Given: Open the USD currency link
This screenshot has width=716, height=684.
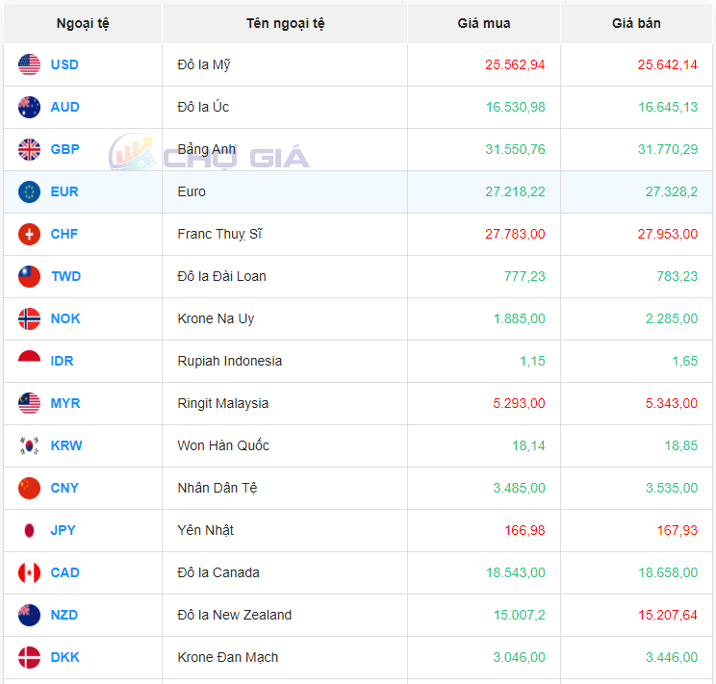Looking at the screenshot, I should 64,64.
